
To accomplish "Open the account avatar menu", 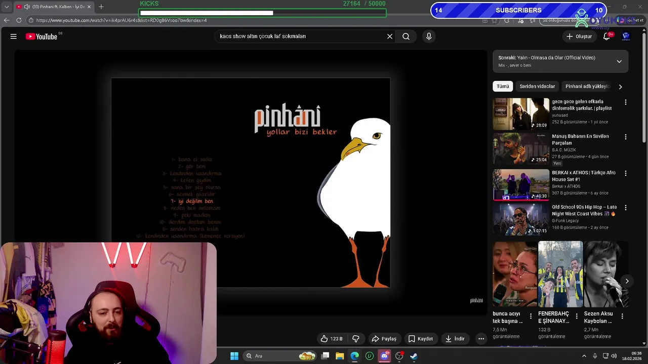I will pos(626,36).
